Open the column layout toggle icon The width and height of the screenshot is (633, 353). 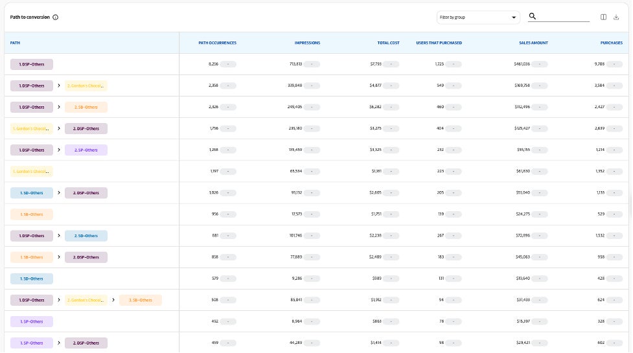coord(603,17)
